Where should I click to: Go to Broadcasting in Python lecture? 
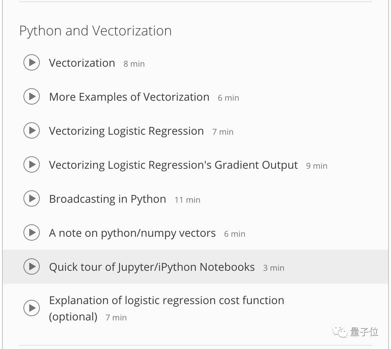click(x=107, y=199)
